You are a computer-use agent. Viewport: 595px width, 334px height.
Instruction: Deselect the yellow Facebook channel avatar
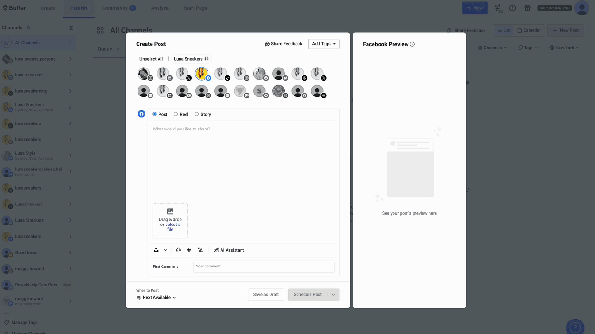(x=201, y=74)
